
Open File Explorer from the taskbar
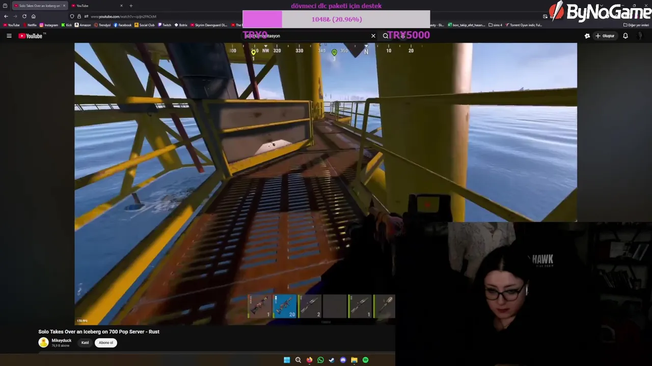354,360
